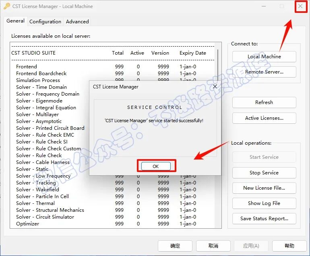Click the key icon in the title bar
The image size is (310, 256).
click(x=7, y=6)
